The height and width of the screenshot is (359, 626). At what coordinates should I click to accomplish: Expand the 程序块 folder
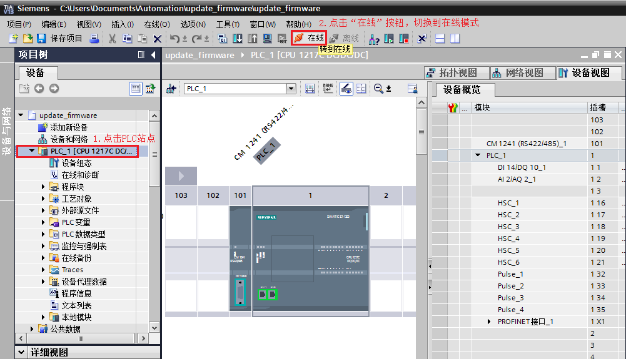[43, 187]
